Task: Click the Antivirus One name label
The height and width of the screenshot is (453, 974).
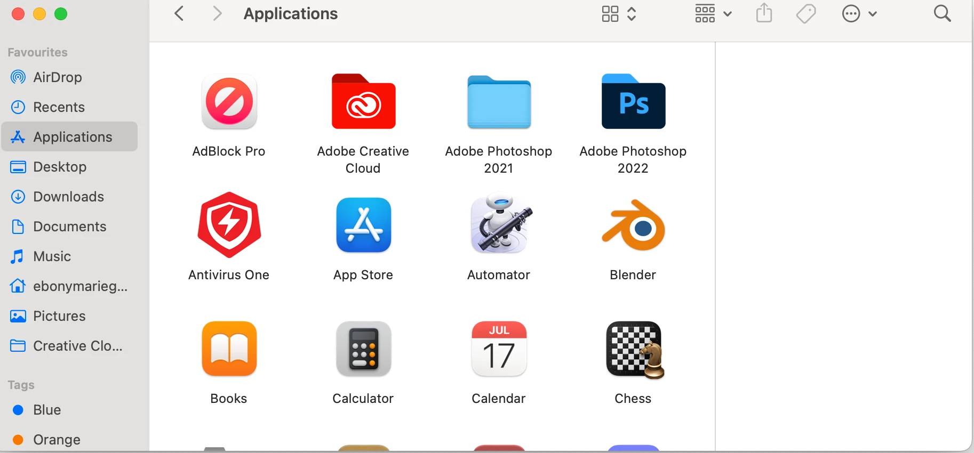Action: [x=229, y=275]
